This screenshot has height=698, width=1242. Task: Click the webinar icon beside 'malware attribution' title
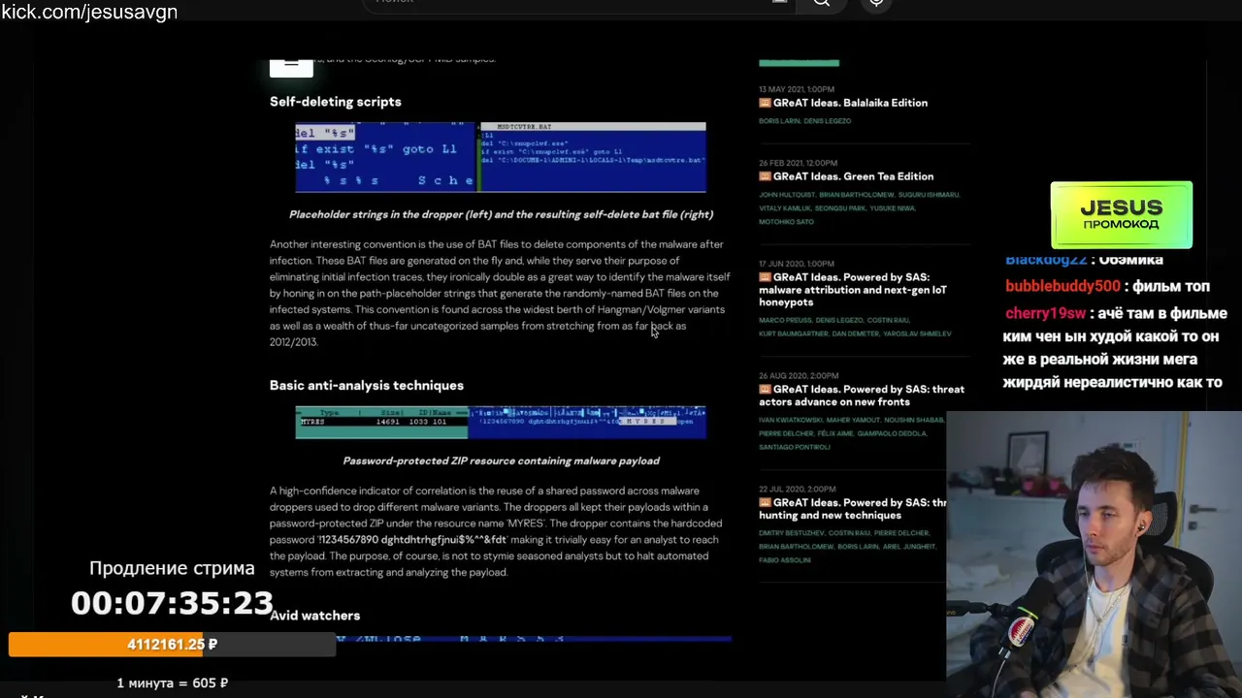point(765,277)
